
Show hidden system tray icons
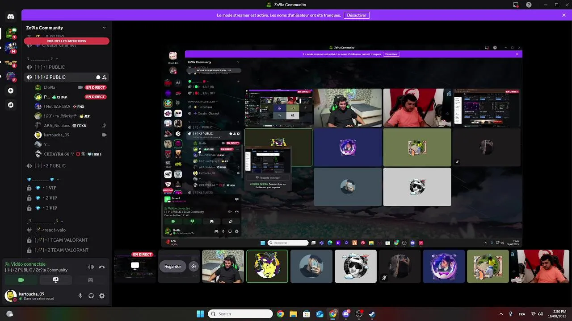pos(500,314)
